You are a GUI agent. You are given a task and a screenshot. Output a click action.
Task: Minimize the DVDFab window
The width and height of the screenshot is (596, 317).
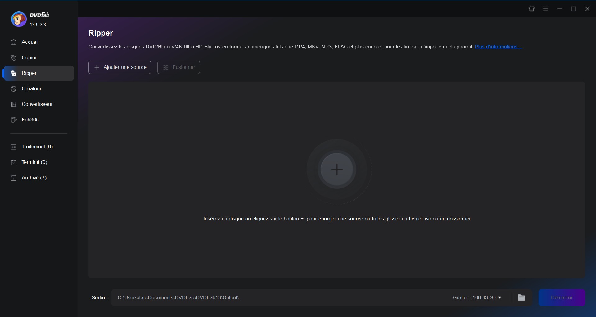click(559, 9)
